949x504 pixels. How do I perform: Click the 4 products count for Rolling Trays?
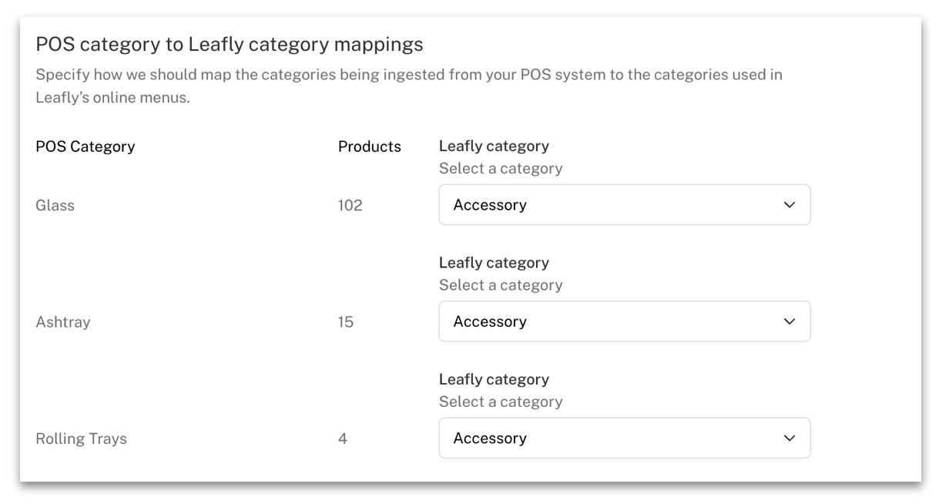click(342, 438)
